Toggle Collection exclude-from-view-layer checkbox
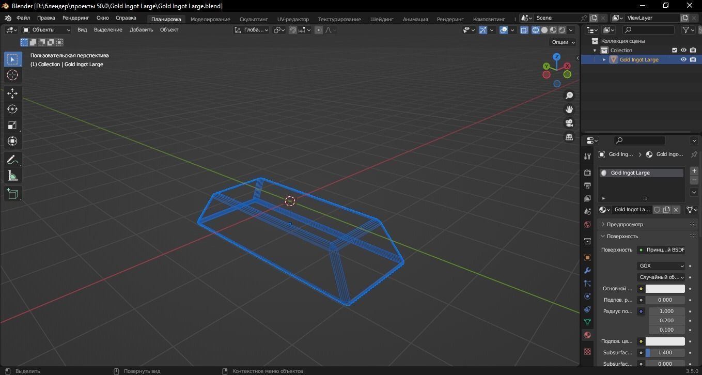 click(674, 51)
